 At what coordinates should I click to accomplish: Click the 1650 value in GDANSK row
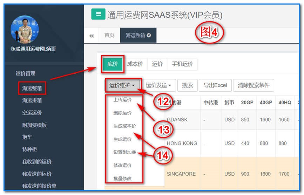(284, 120)
